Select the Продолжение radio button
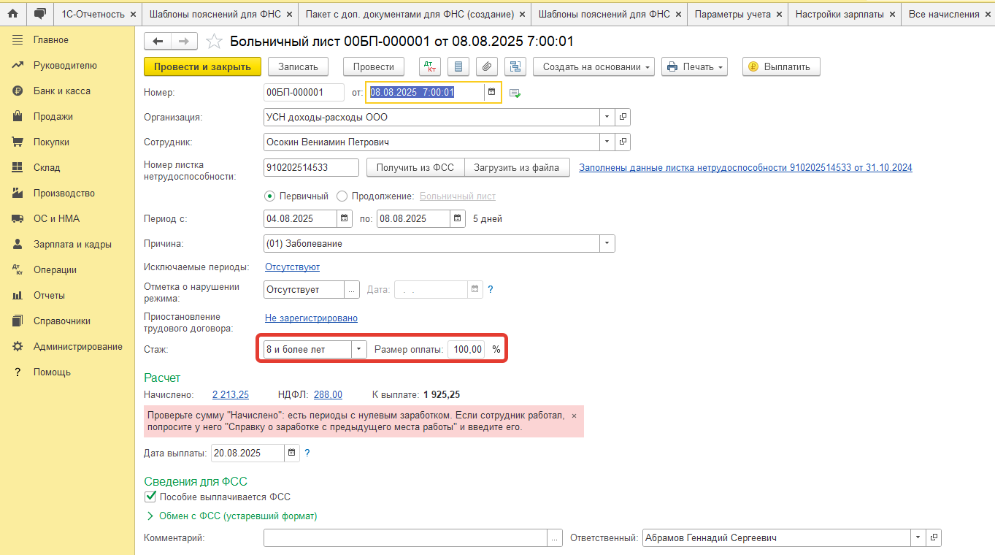 coord(342,196)
